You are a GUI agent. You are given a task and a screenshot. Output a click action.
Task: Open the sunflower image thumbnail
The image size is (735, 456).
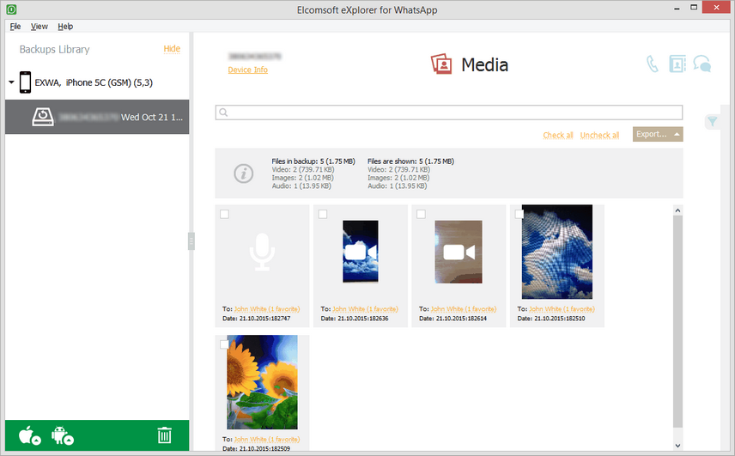click(x=262, y=382)
